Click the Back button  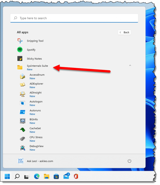(x=124, y=32)
